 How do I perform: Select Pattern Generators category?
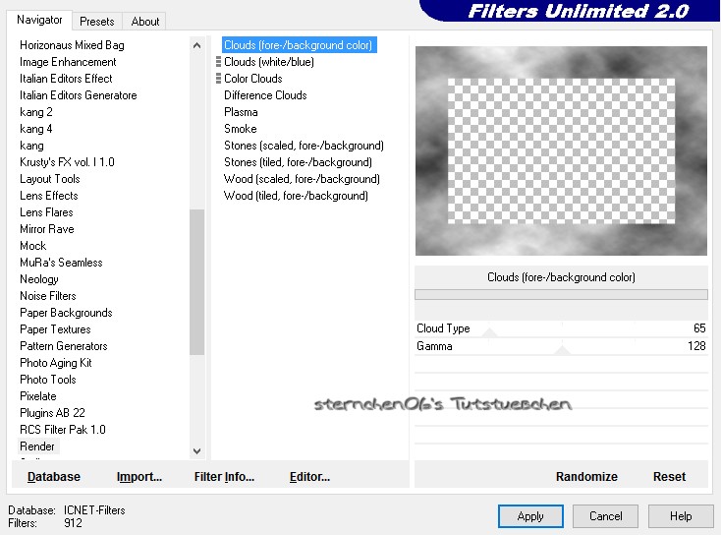coord(64,346)
